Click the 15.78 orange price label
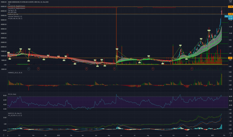The width and height of the screenshot is (233, 137). pyautogui.click(x=230, y=14)
